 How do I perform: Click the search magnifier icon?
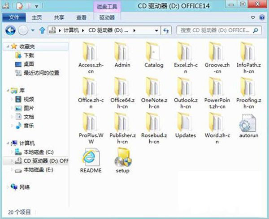(255, 30)
